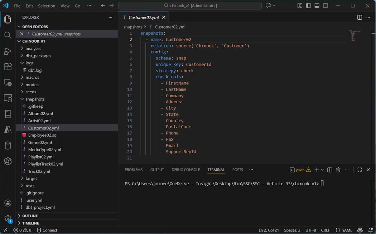This screenshot has height=234, width=376.
Task: Open the Search view in activity bar
Action: pos(8,35)
